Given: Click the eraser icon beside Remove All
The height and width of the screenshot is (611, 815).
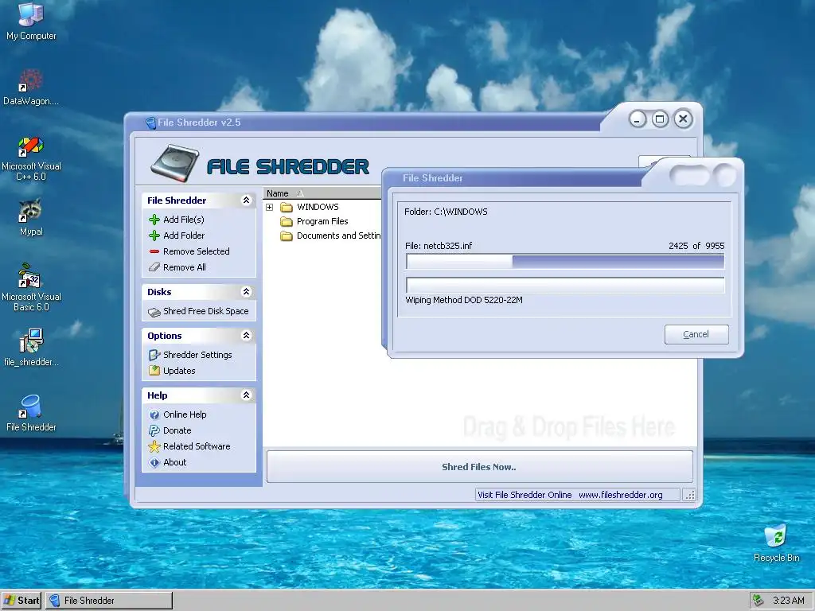Looking at the screenshot, I should 154,267.
